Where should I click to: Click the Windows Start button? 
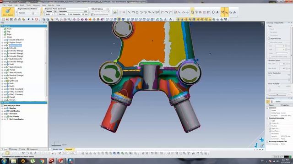point(4,161)
